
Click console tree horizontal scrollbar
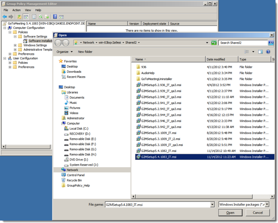tap(28, 147)
